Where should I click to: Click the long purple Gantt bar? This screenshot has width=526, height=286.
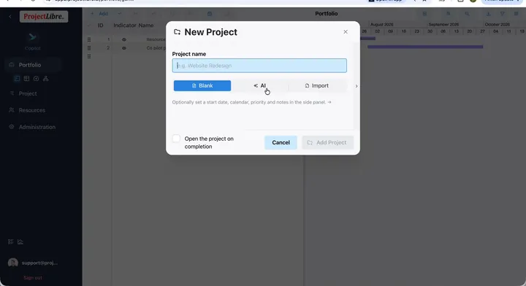(x=425, y=47)
